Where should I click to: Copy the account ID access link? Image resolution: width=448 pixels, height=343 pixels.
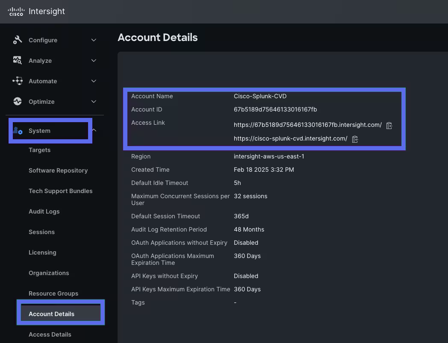[x=389, y=125]
